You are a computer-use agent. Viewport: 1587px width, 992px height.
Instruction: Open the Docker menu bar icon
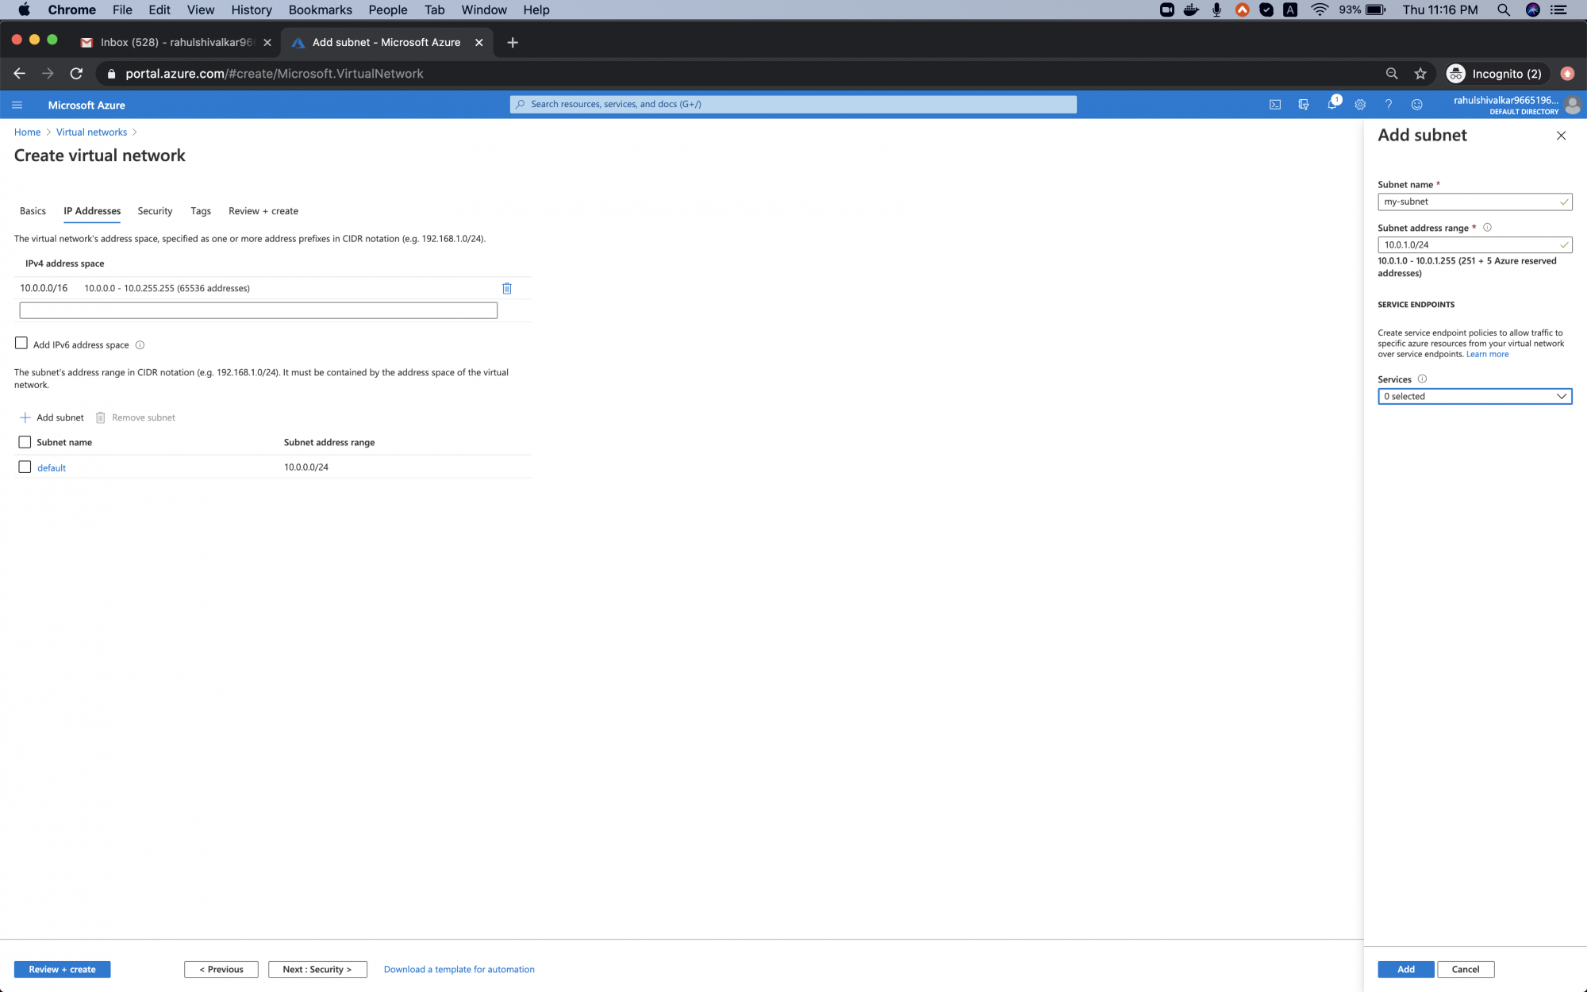click(1190, 10)
